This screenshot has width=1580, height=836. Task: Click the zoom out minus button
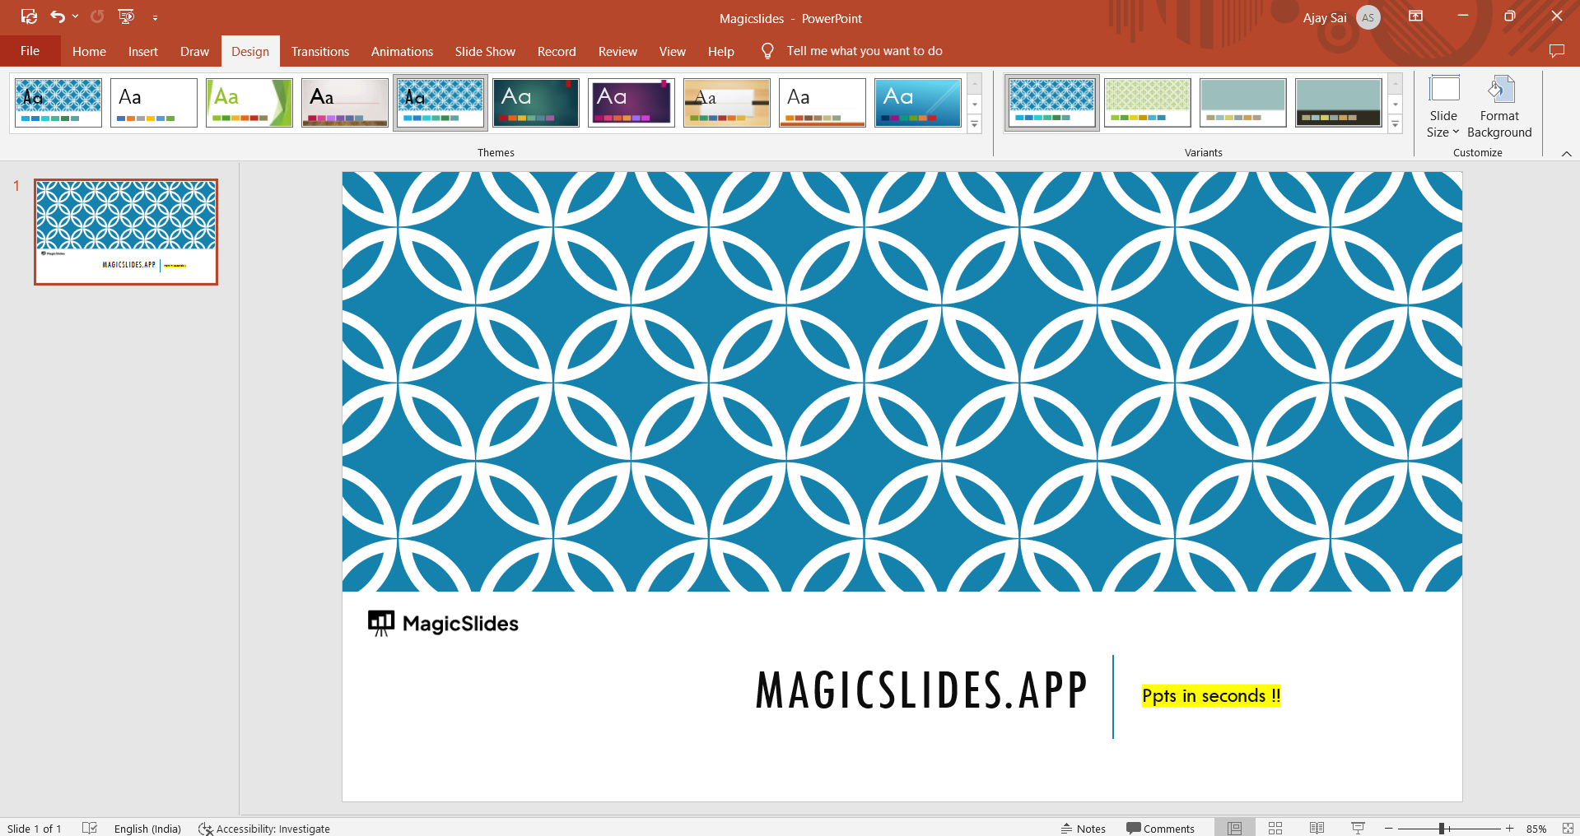[x=1388, y=829]
